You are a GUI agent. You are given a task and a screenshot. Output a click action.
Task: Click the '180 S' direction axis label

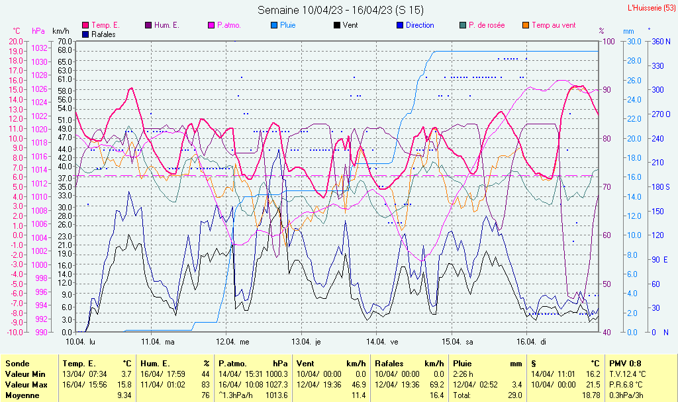(661, 187)
